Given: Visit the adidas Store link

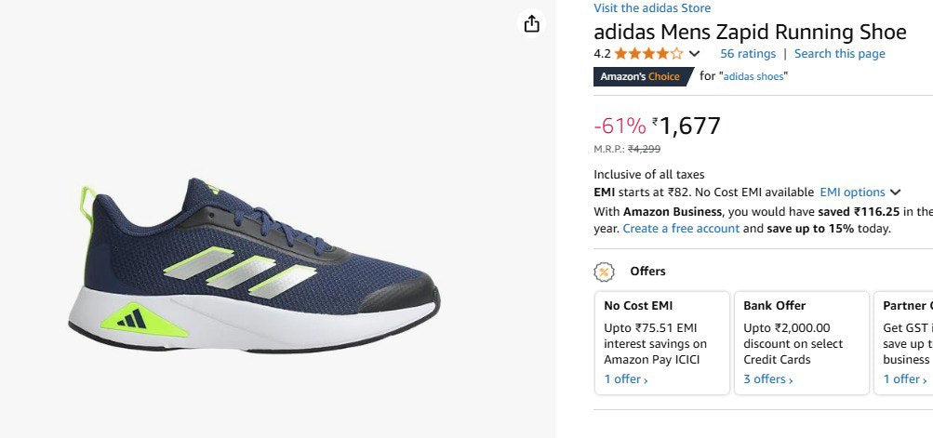Looking at the screenshot, I should pos(652,8).
